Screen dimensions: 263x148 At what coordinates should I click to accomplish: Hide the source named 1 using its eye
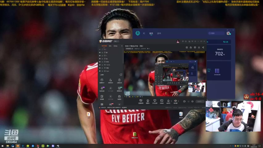point(100,56)
